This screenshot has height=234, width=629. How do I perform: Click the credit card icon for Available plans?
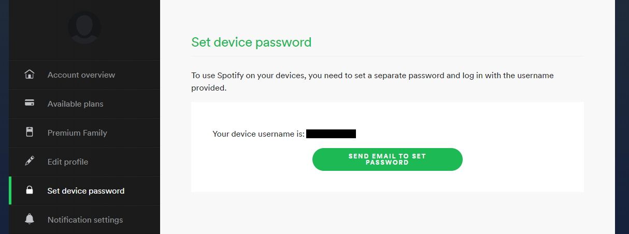30,103
